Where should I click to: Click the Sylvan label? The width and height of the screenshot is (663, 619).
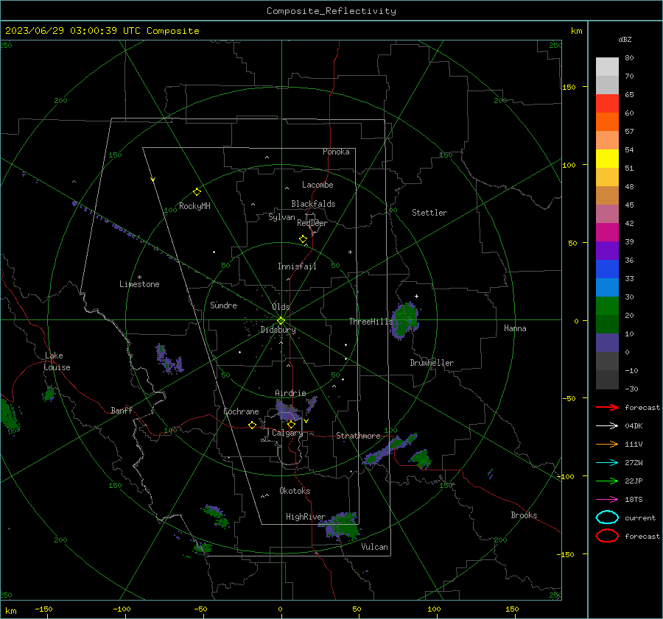coord(281,217)
